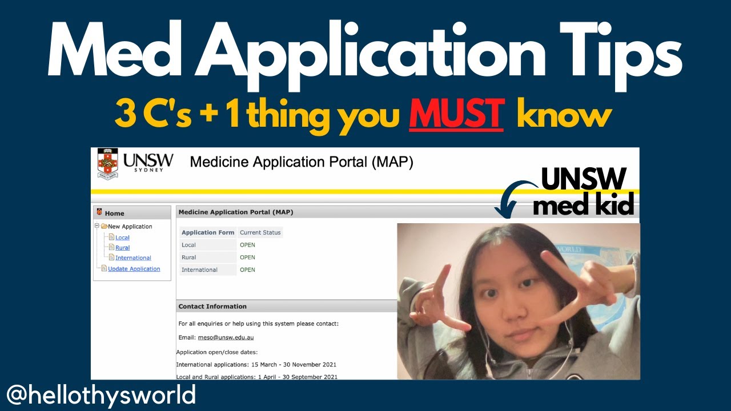Viewport: 731px width, 411px height.
Task: Collapse the New Application tree node
Action: 97,227
